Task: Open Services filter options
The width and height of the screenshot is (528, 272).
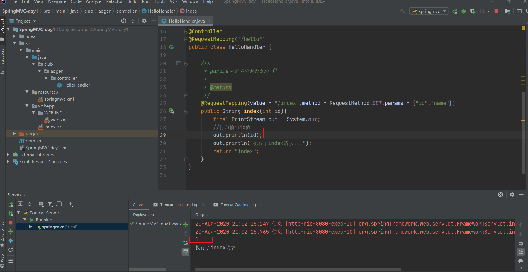Action: point(50,204)
